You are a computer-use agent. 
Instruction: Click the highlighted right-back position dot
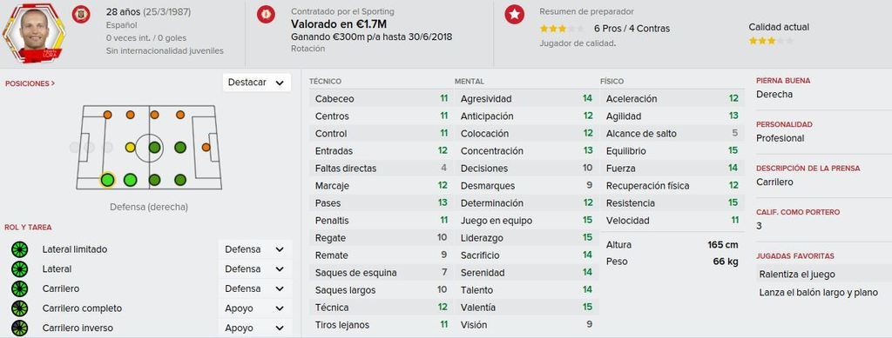(107, 181)
